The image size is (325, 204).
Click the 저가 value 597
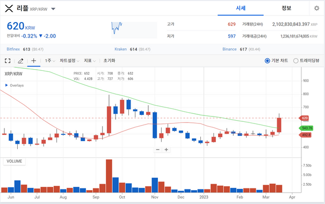(232, 37)
